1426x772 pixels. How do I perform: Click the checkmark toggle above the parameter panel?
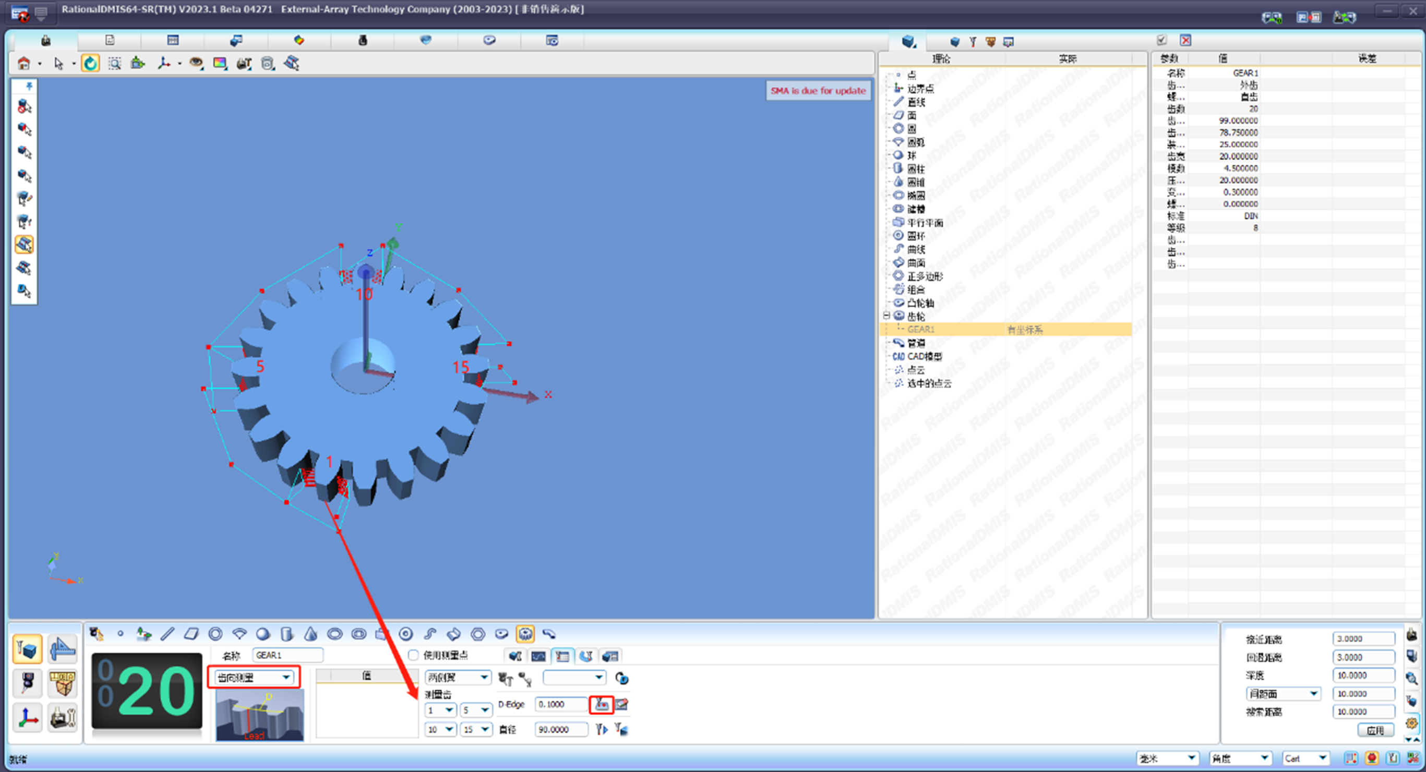[1161, 40]
